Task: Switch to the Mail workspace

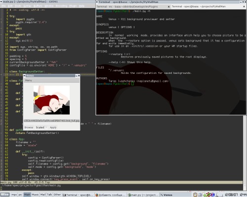Action: click(43, 195)
